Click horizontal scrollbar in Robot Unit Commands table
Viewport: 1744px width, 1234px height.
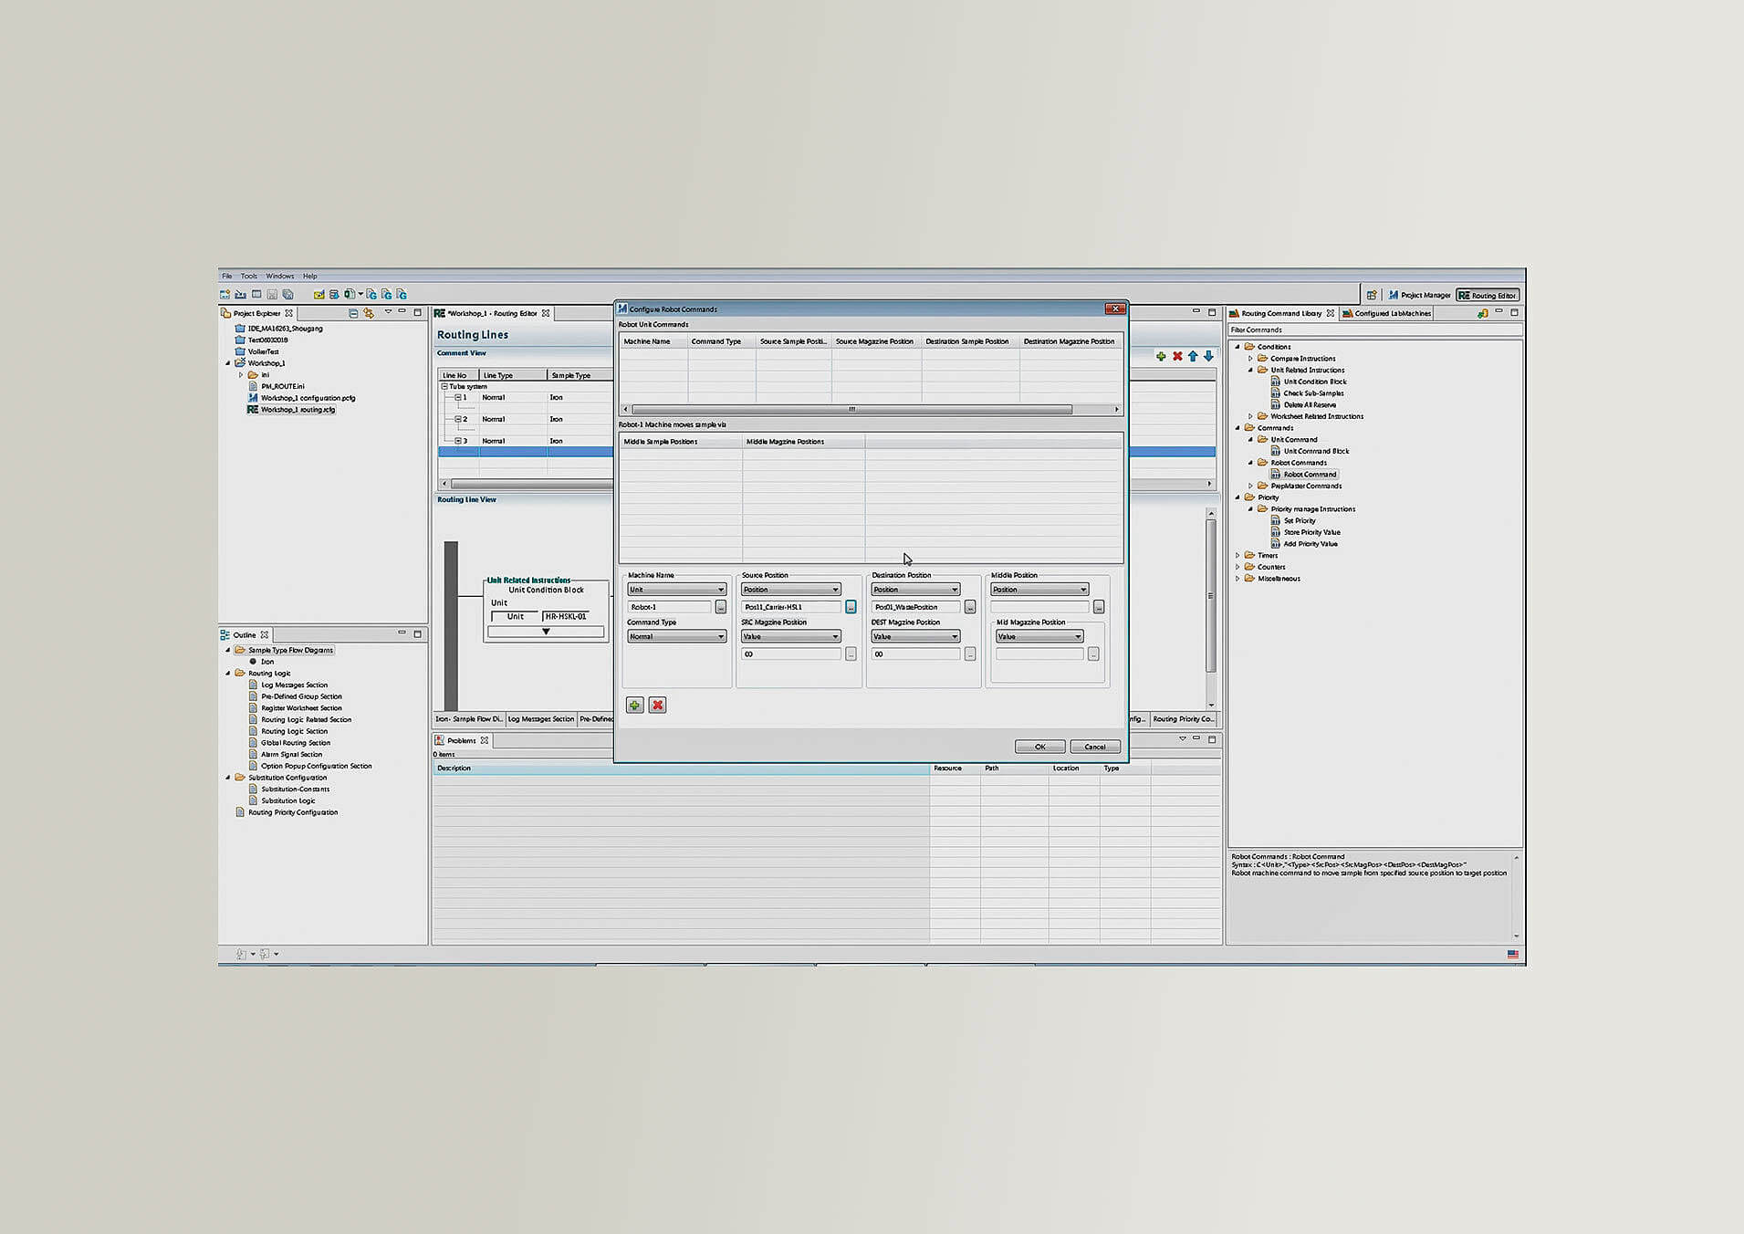point(851,410)
